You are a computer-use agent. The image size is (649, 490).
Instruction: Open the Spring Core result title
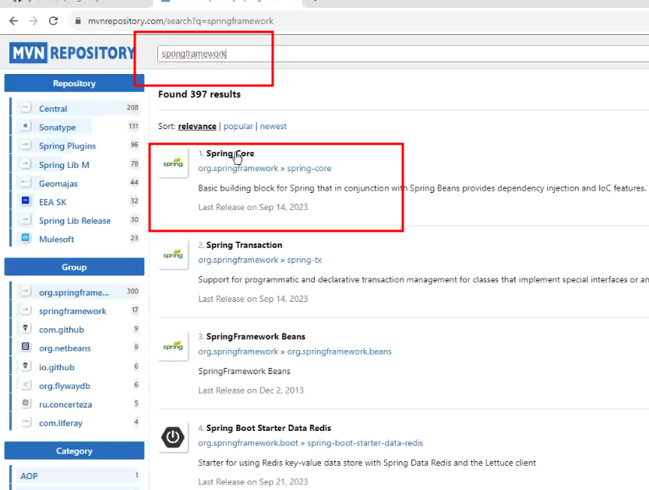pos(230,154)
